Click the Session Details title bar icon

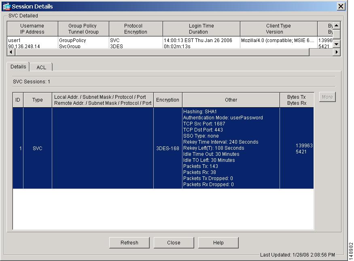pos(6,6)
